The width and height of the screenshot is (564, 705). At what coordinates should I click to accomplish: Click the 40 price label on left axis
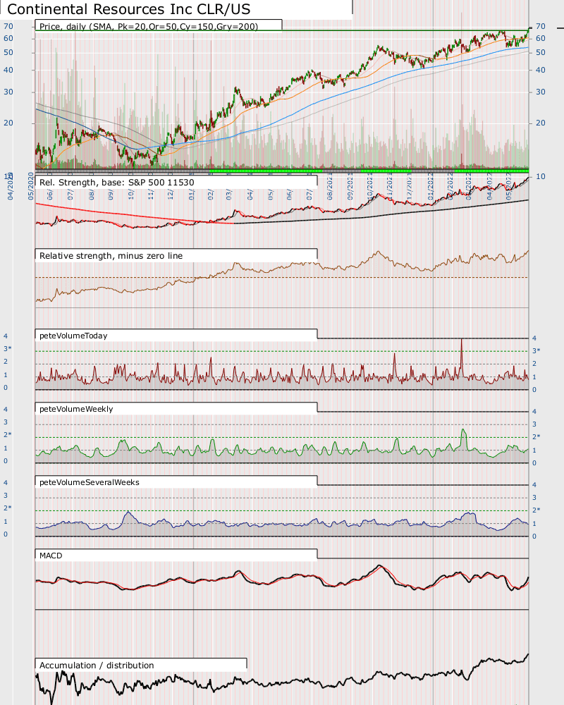[x=8, y=70]
